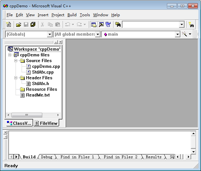Open the Help menu
Image resolution: width=201 pixels, height=171 pixels.
coord(115,15)
